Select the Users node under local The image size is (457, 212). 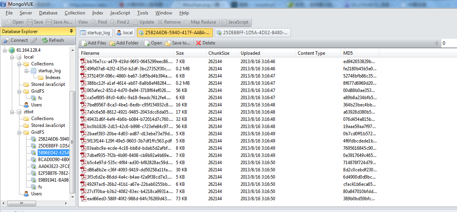[x=36, y=105]
